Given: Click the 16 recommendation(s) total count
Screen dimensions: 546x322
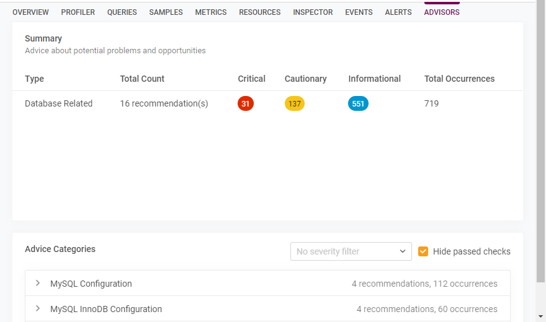Looking at the screenshot, I should point(164,104).
